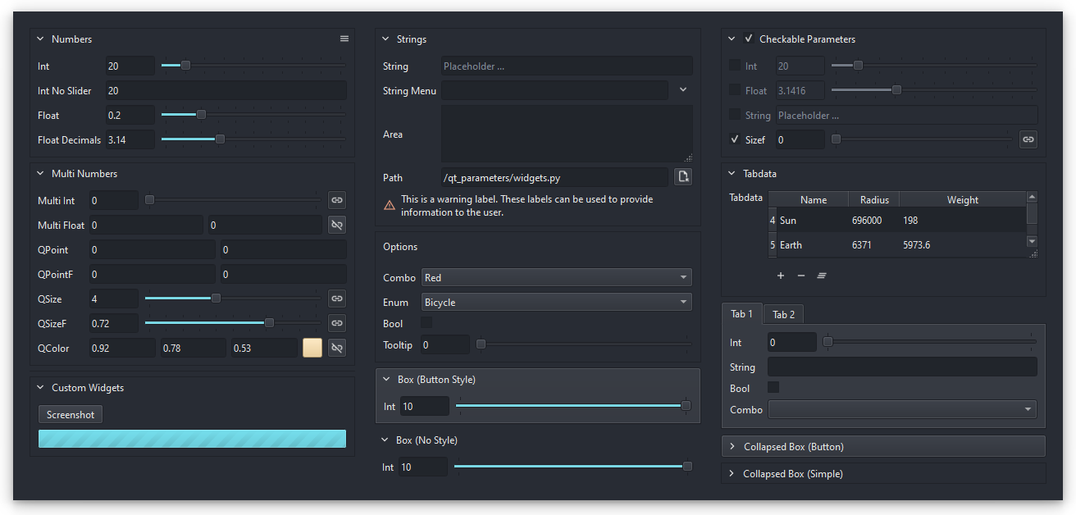This screenshot has height=515, width=1076.
Task: Open the Combo dropdown showing Red
Action: (556, 277)
